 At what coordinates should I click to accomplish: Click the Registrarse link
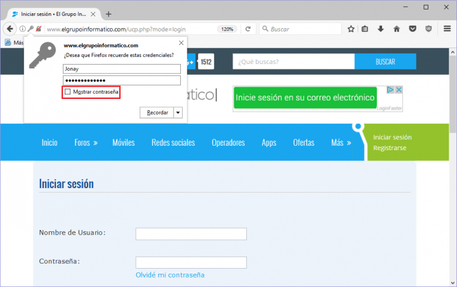tap(390, 148)
